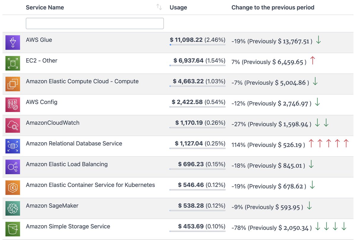Click the Change to the previous period header
This screenshot has width=356, height=240.
[x=273, y=7]
